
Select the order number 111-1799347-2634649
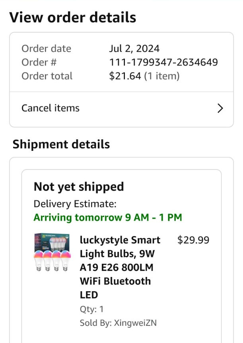click(x=163, y=62)
